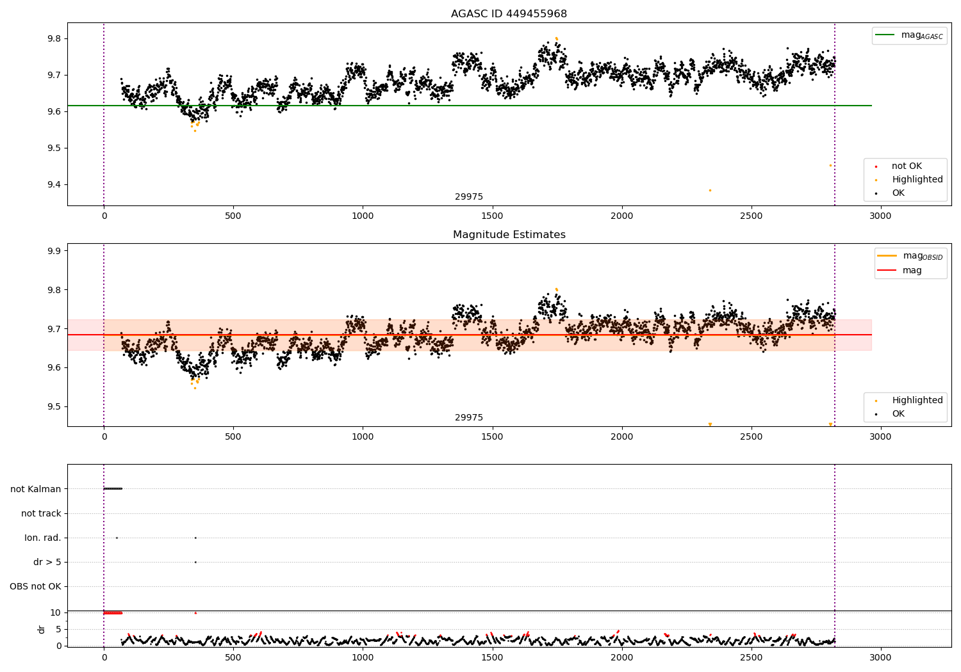
Task: Click the 'OBS not OK' axis label
Action: (35, 587)
